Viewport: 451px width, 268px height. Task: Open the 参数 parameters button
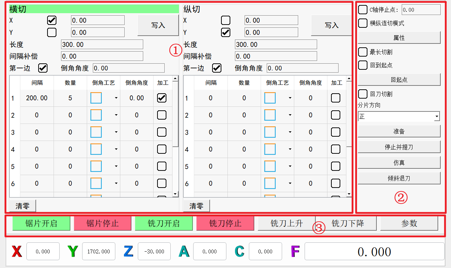(x=409, y=224)
